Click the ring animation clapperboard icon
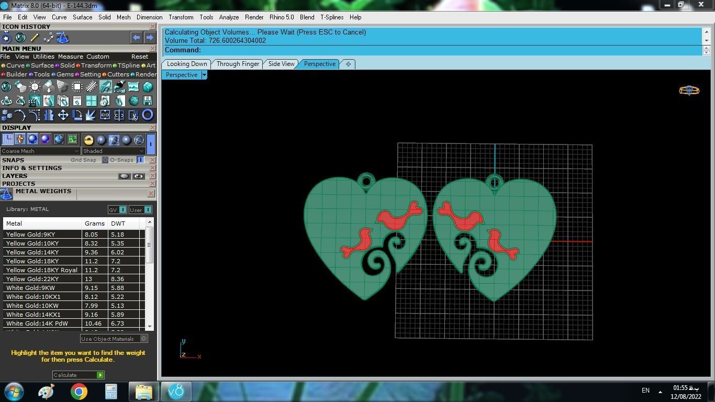This screenshot has width=715, height=402. point(35,100)
